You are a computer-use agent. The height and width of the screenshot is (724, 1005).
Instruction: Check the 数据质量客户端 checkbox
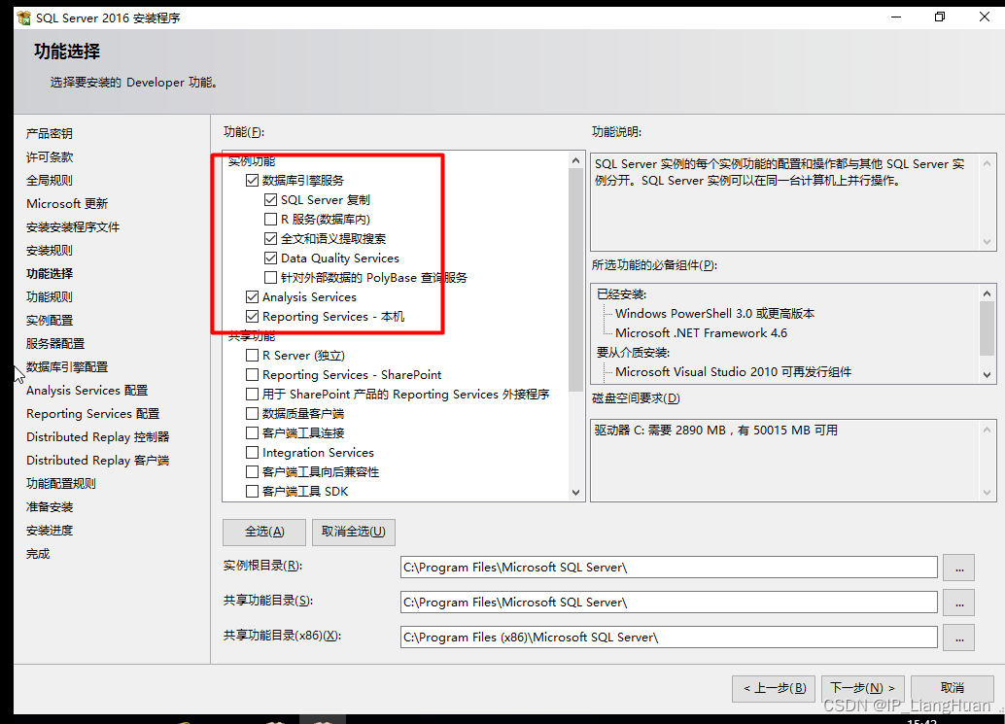(x=252, y=414)
